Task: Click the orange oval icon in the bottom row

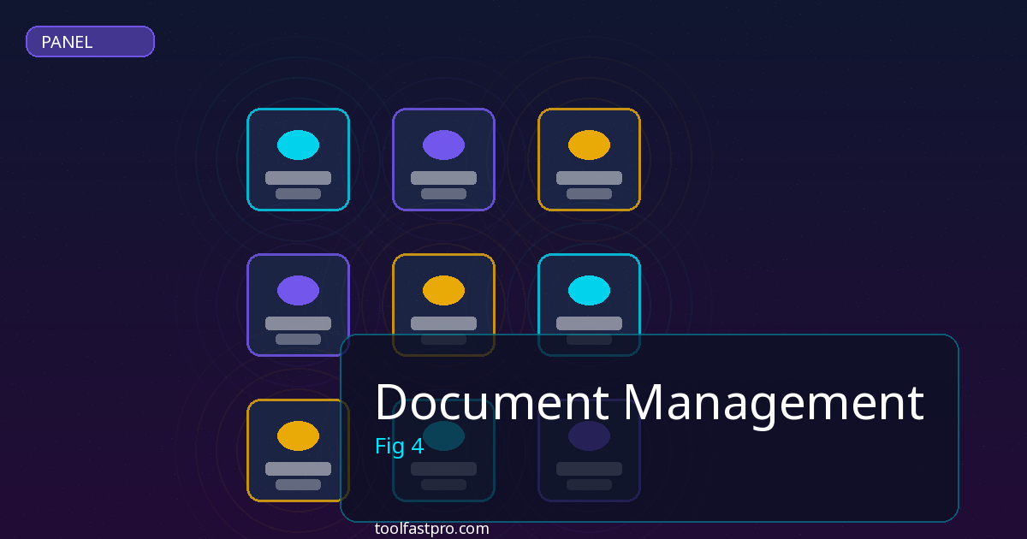Action: click(x=298, y=435)
